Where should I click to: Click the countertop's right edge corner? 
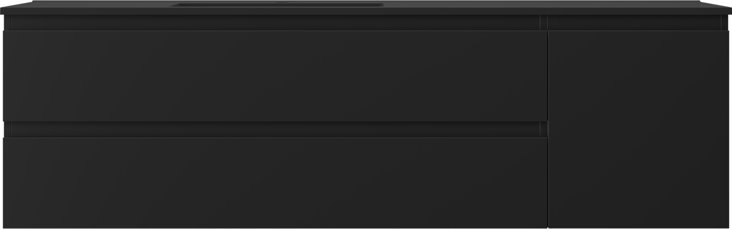point(729,10)
